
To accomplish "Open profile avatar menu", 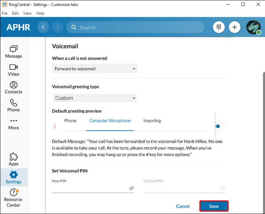I will [x=253, y=27].
